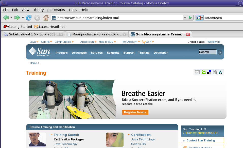Click the email envelope share icon
The image size is (243, 148).
197,72
